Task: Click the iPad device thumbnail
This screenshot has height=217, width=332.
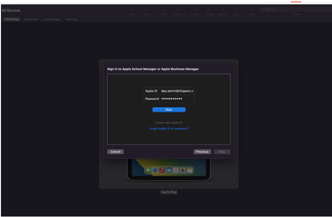Action: pyautogui.click(x=169, y=170)
